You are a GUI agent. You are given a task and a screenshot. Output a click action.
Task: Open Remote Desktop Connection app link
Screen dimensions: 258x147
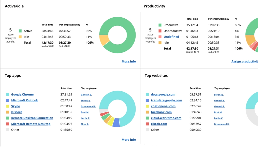click(x=32, y=118)
